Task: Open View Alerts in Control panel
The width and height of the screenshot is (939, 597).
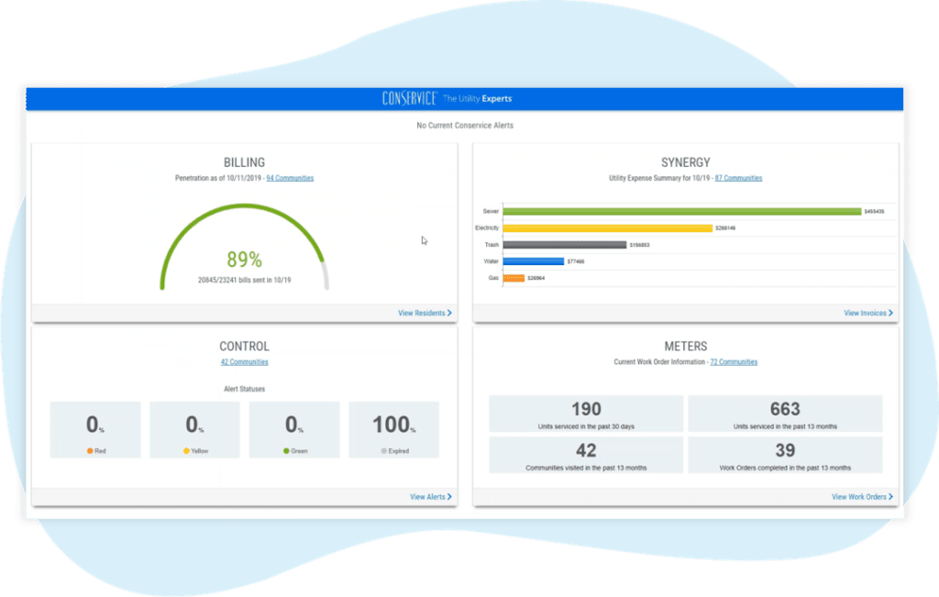Action: pos(430,497)
